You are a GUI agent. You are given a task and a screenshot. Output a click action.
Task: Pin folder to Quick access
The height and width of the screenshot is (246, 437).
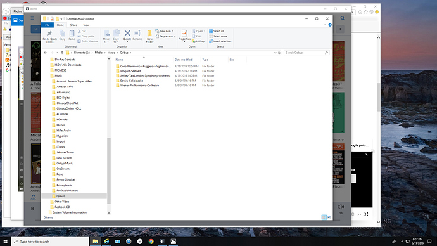pos(49,36)
